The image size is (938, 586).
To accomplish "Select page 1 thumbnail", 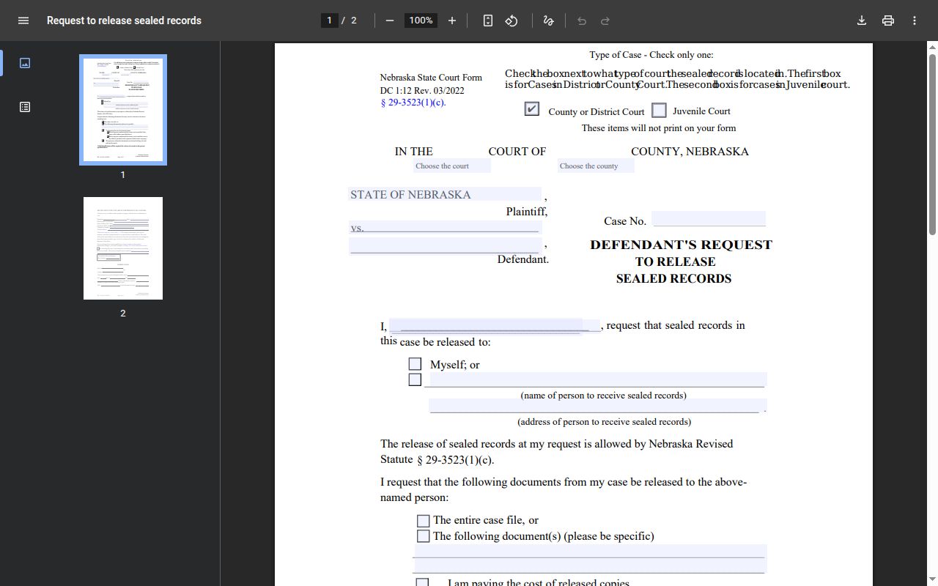I will tap(123, 110).
